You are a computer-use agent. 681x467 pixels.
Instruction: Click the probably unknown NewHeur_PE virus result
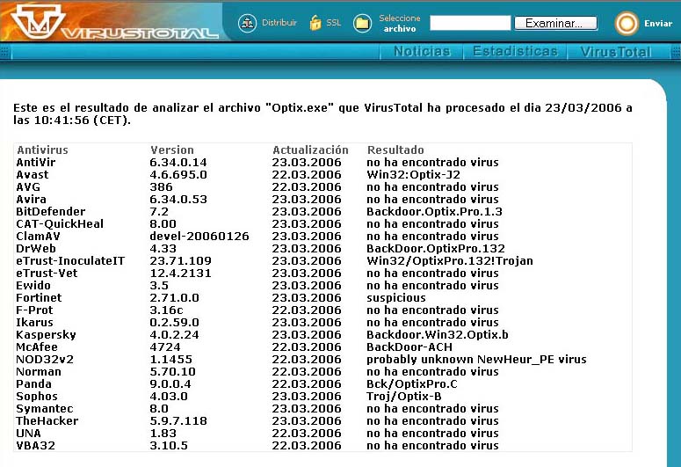[x=476, y=360]
